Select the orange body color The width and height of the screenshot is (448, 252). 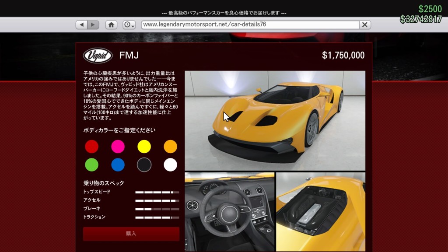[170, 147]
